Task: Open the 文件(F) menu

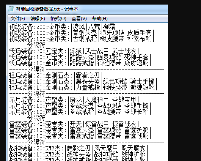Action: pyautogui.click(x=17, y=19)
